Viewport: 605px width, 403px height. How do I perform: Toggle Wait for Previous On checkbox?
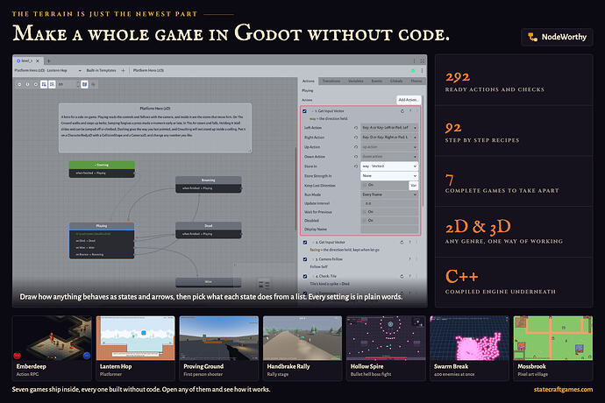[x=365, y=212]
